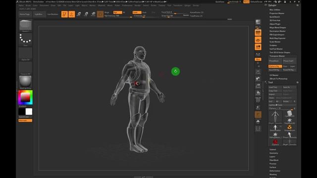Toggle the Transparency icon
The height and width of the screenshot is (178, 317).
coord(258,107)
